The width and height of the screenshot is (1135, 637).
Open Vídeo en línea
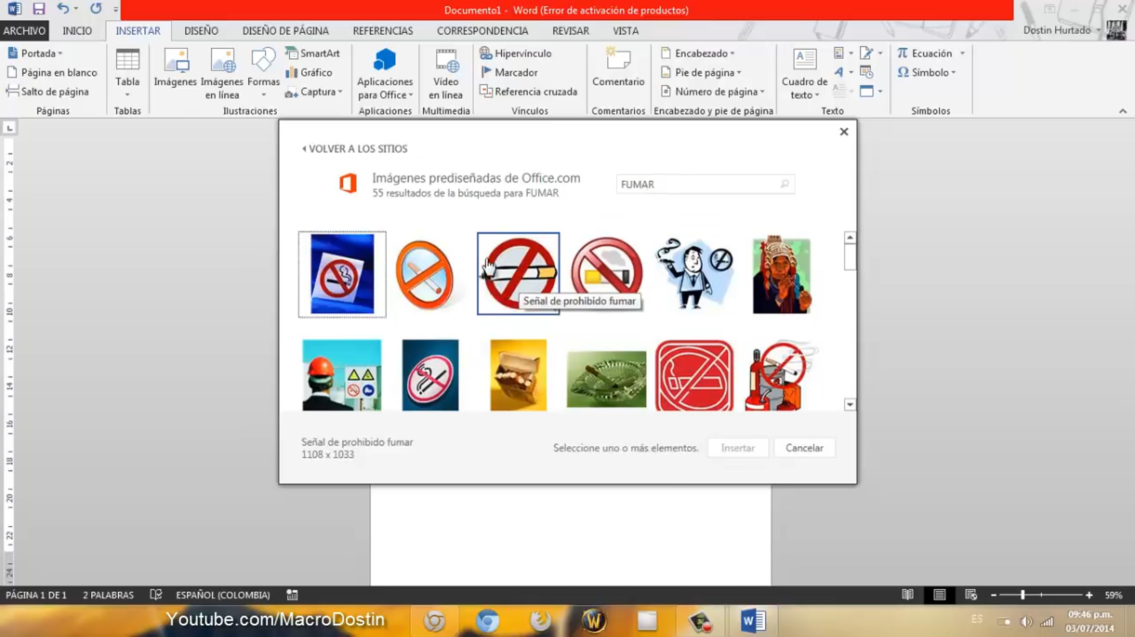(x=445, y=74)
